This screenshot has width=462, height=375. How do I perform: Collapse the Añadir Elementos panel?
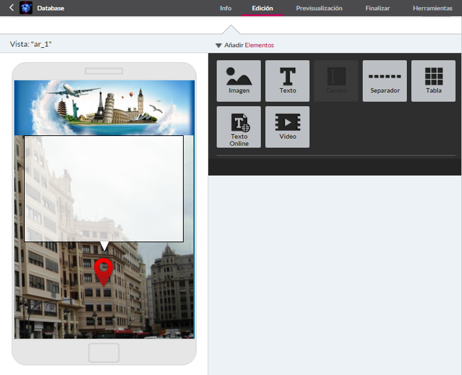pos(218,45)
